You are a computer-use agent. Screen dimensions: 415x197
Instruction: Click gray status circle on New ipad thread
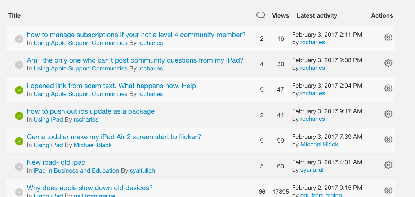pos(19,167)
